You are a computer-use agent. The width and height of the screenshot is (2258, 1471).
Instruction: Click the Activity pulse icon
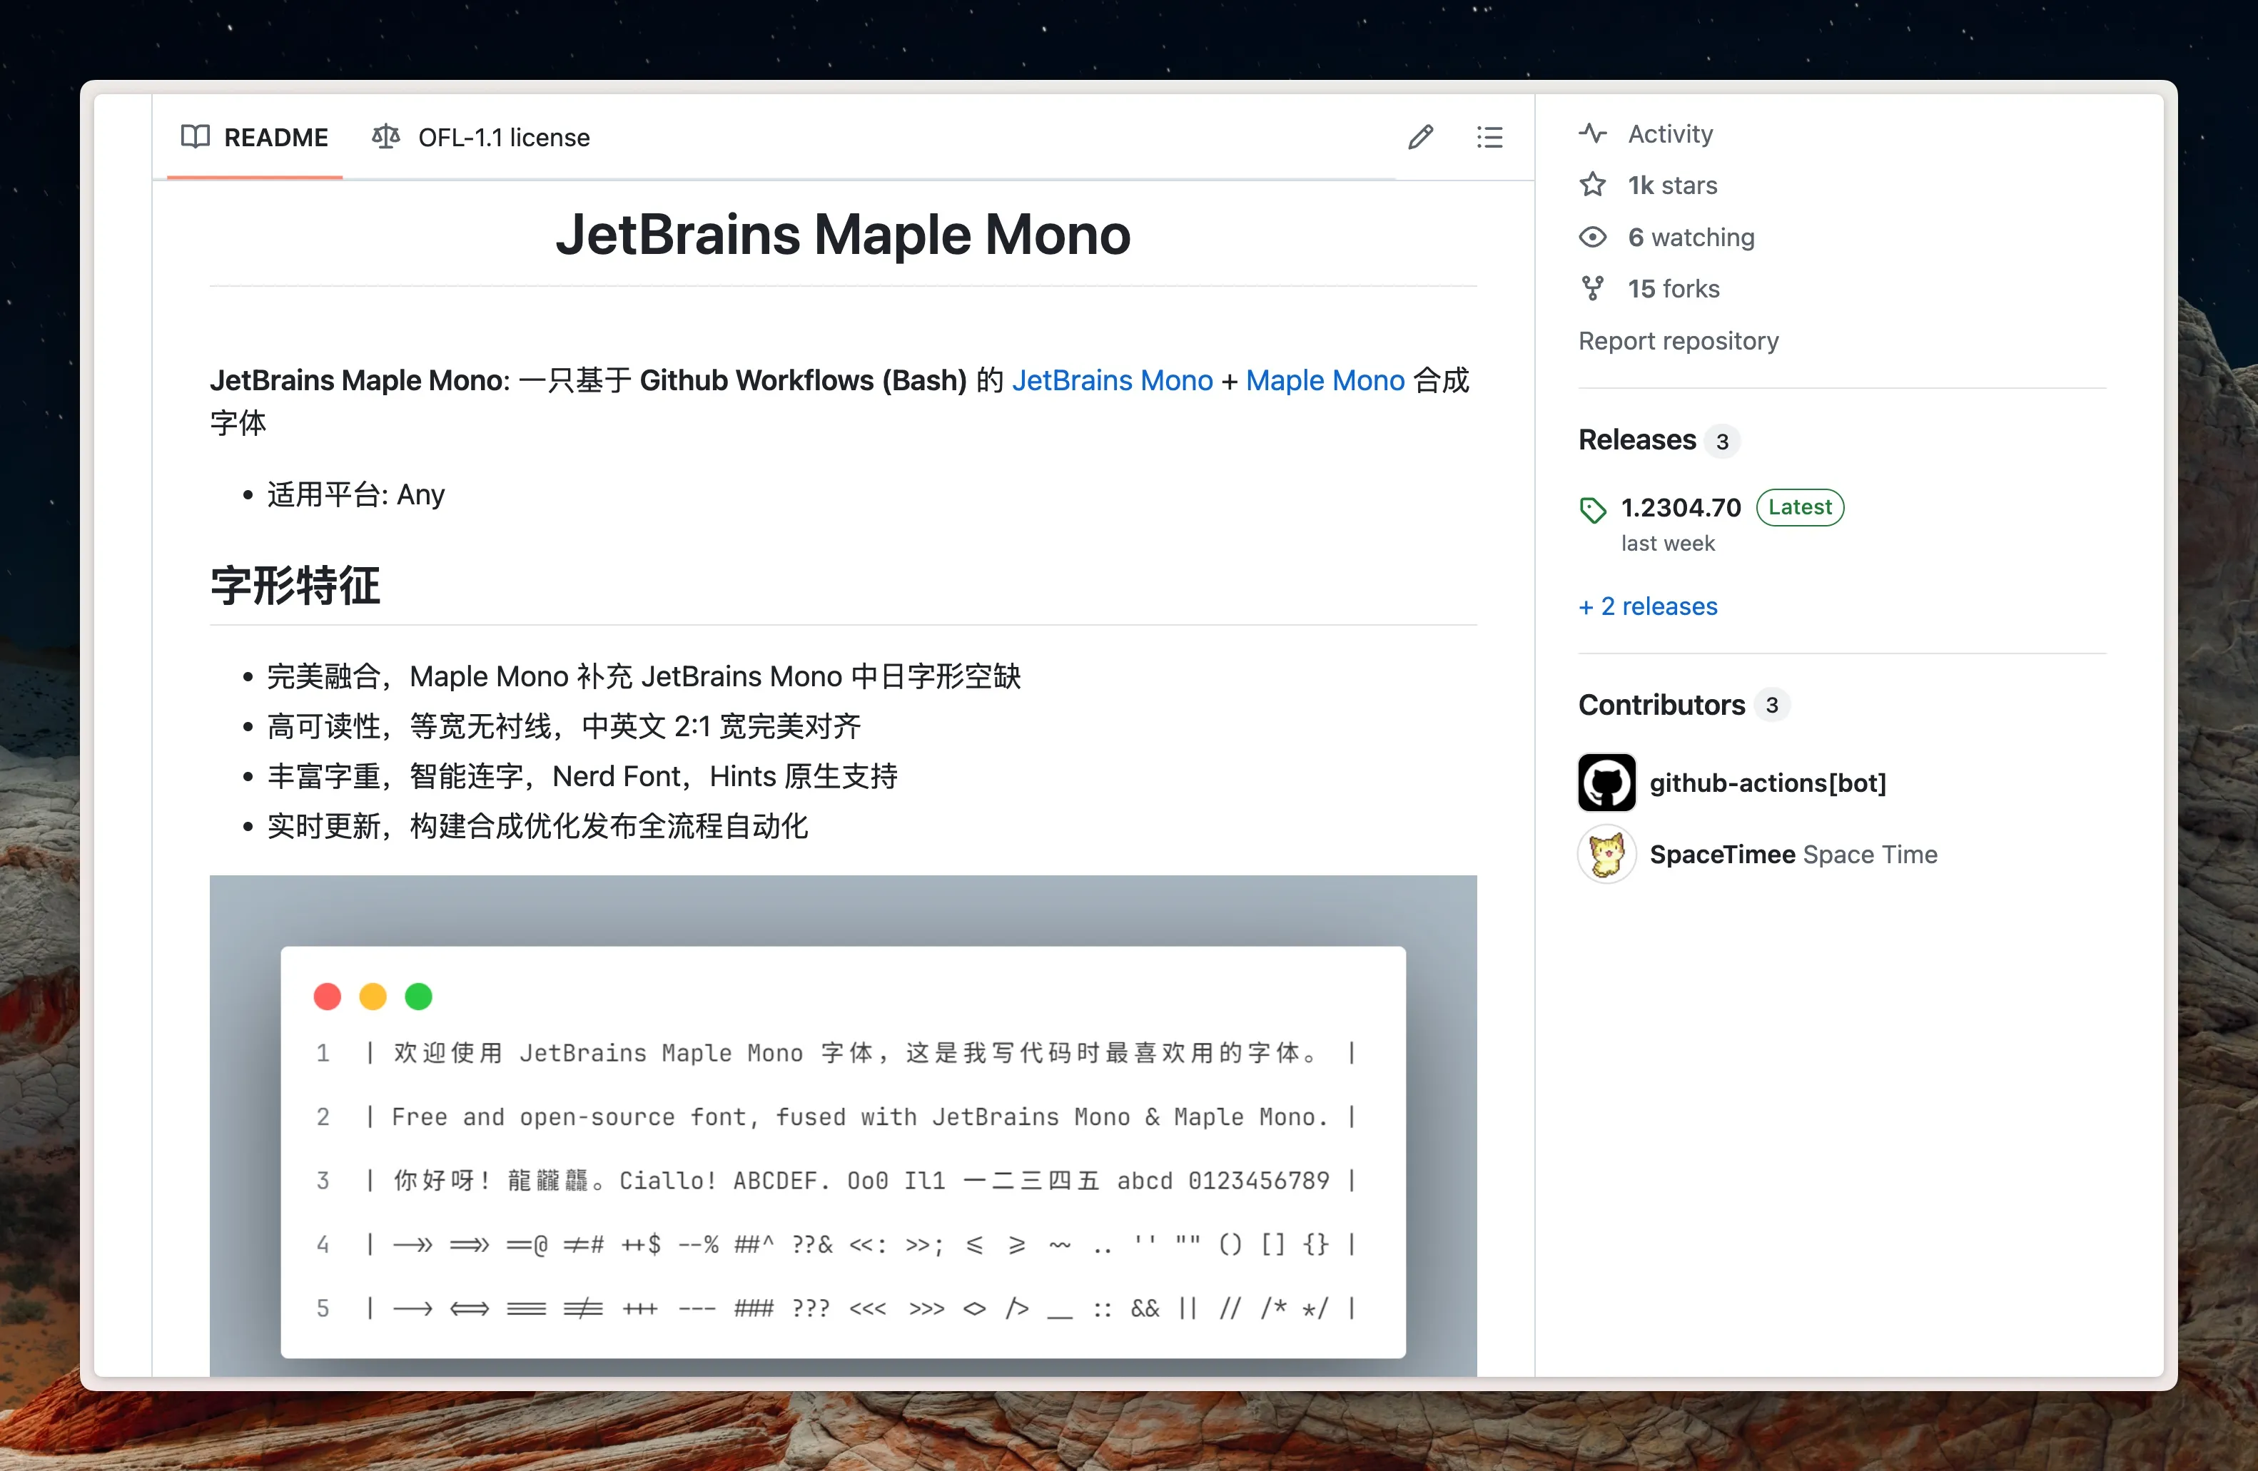[1593, 133]
